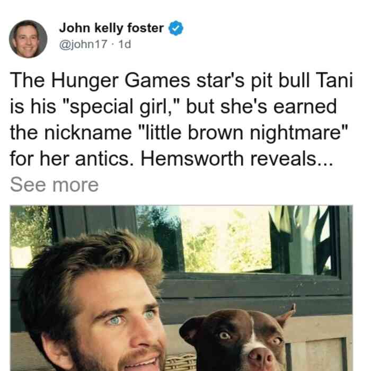The image size is (371, 371).
Task: Open the attached photo of man and dog
Action: [x=181, y=288]
